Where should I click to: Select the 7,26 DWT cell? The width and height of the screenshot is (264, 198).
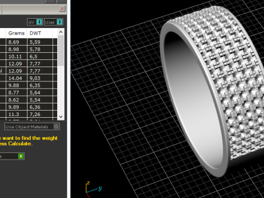pyautogui.click(x=40, y=114)
